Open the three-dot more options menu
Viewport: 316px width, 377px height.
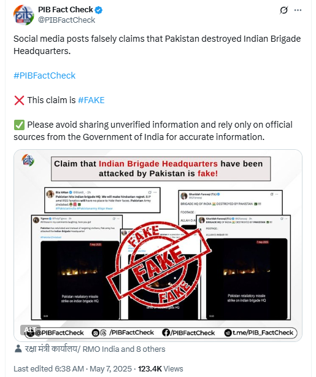click(x=298, y=10)
